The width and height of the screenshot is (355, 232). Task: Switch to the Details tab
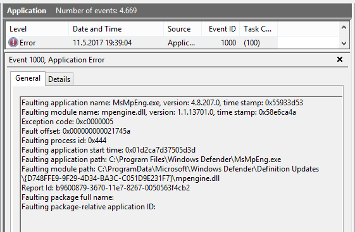point(59,79)
